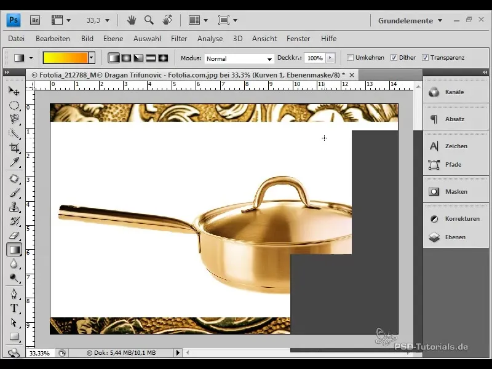Open the Absatz panel
This screenshot has height=369, width=492.
pyautogui.click(x=456, y=119)
